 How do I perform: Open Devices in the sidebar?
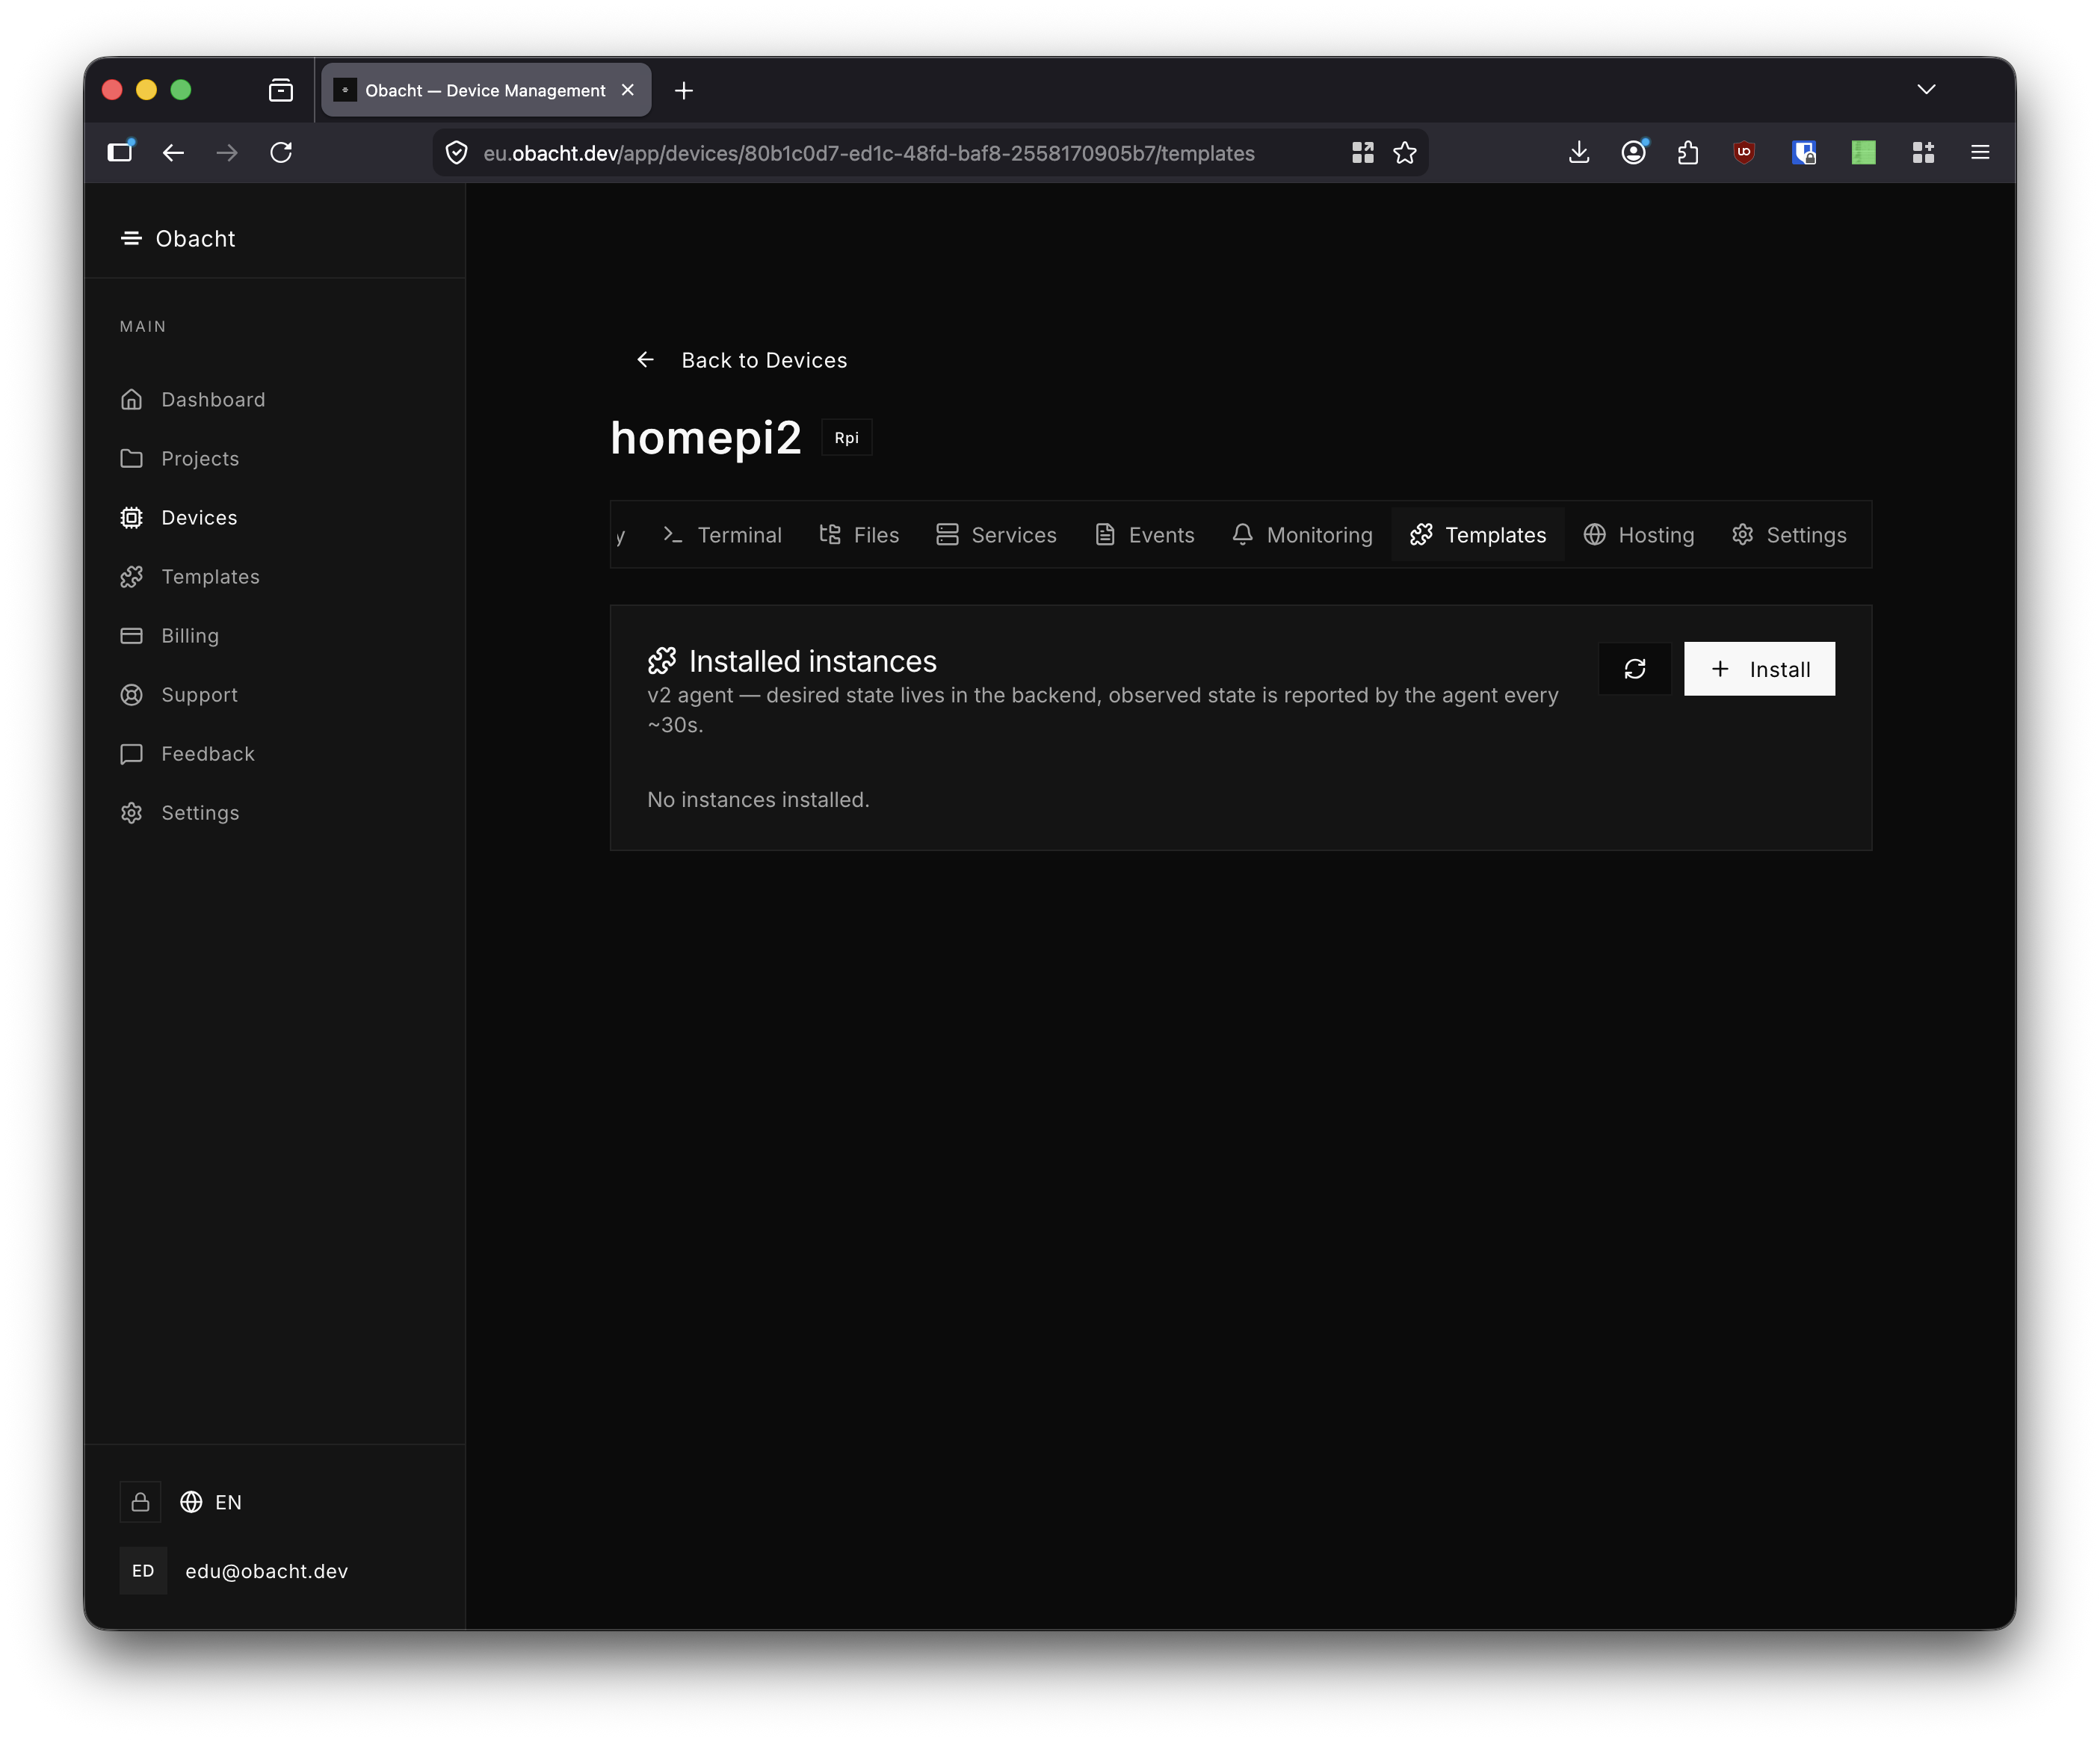179,517
